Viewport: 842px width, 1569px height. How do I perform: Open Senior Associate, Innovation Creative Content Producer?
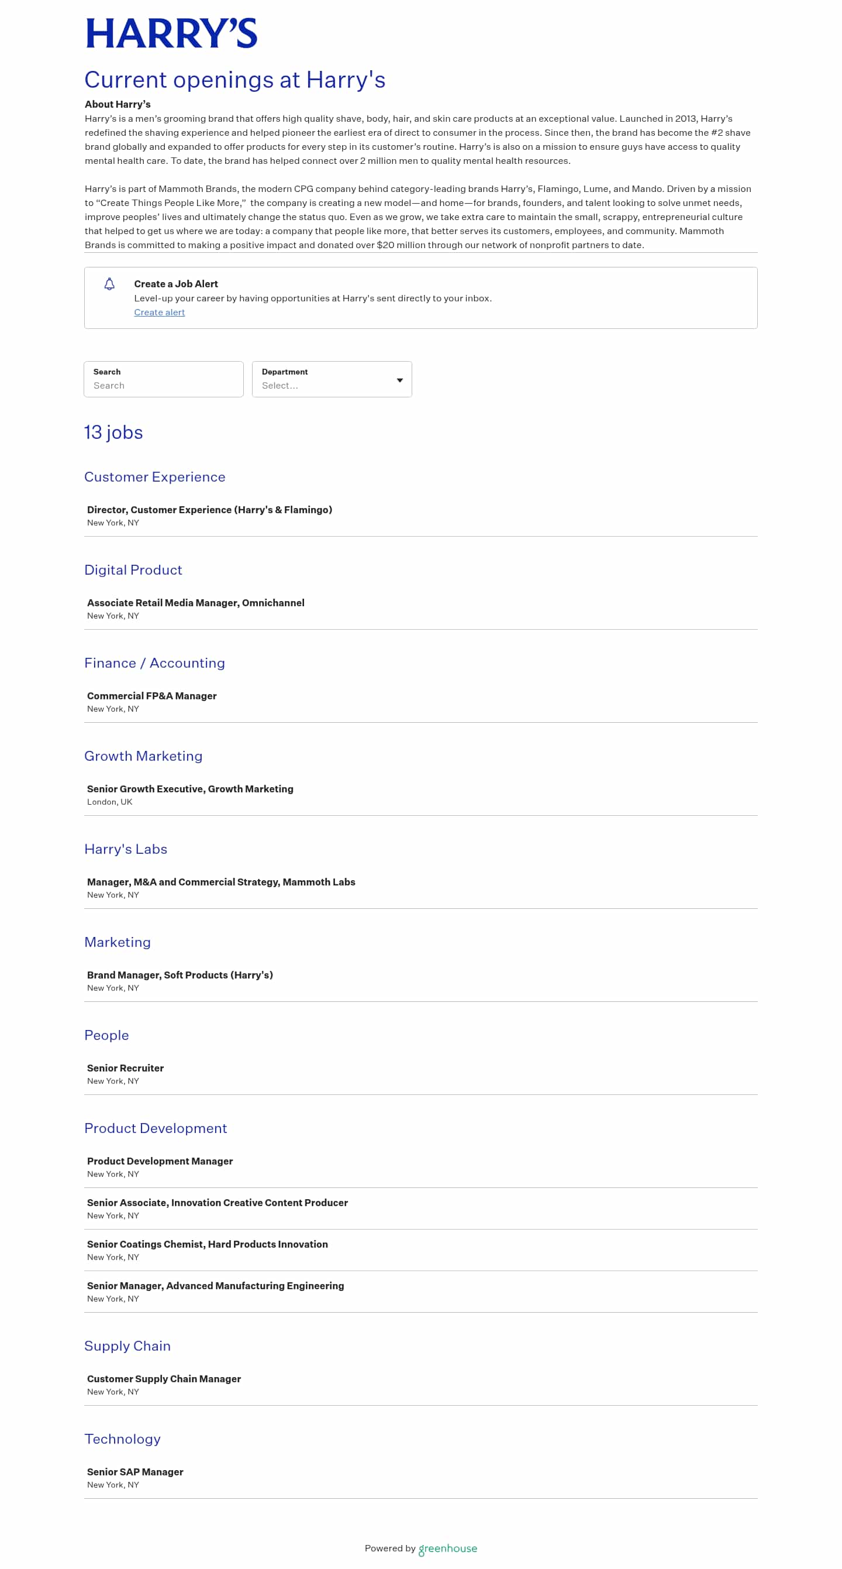(x=217, y=1202)
